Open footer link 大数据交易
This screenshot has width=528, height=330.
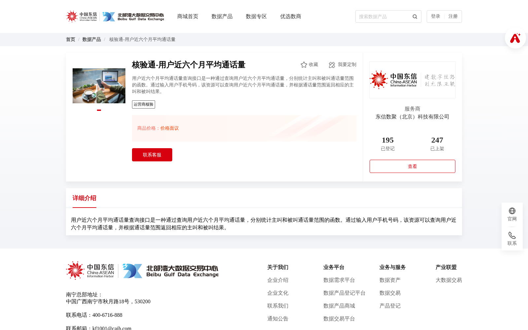coord(449,280)
